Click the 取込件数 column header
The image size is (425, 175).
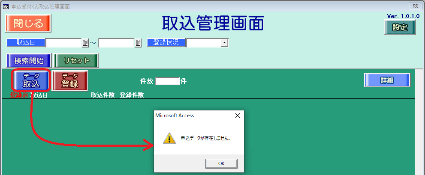[x=103, y=95]
